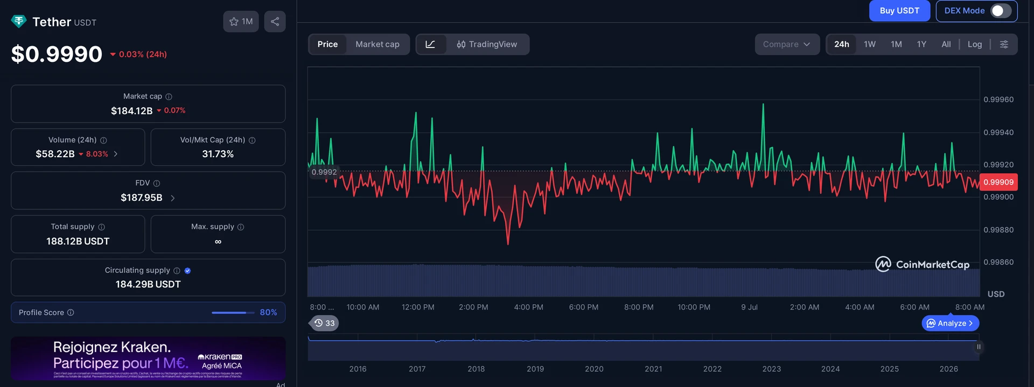This screenshot has height=387, width=1034.
Task: Click the 0.9992 opening price label
Action: point(324,172)
